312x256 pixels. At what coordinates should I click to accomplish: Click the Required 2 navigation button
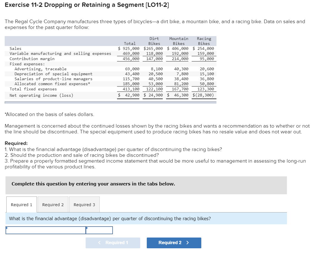click(174, 243)
